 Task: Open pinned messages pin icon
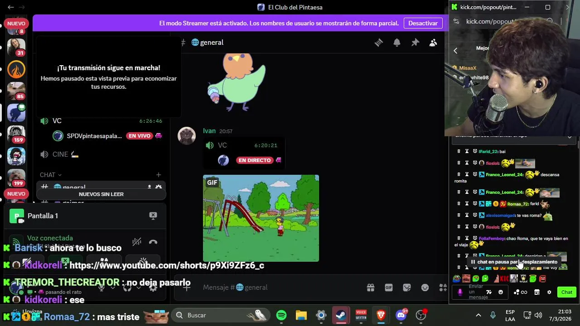415,43
